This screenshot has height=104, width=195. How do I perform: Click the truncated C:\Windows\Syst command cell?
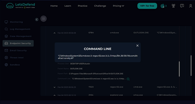click(167, 33)
